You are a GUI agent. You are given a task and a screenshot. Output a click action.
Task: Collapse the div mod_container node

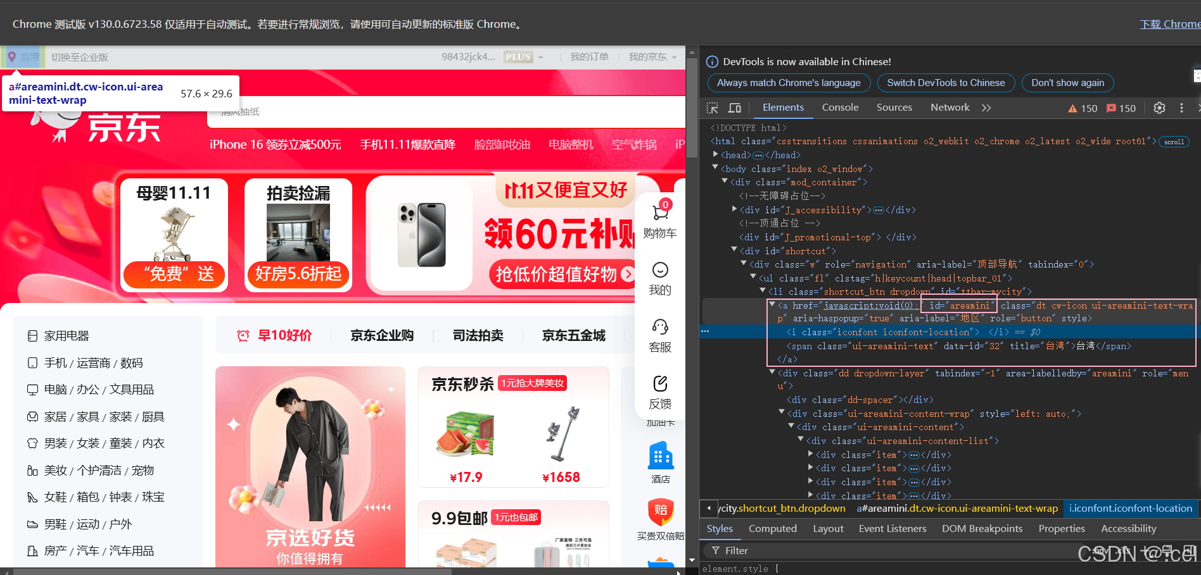[x=725, y=182]
